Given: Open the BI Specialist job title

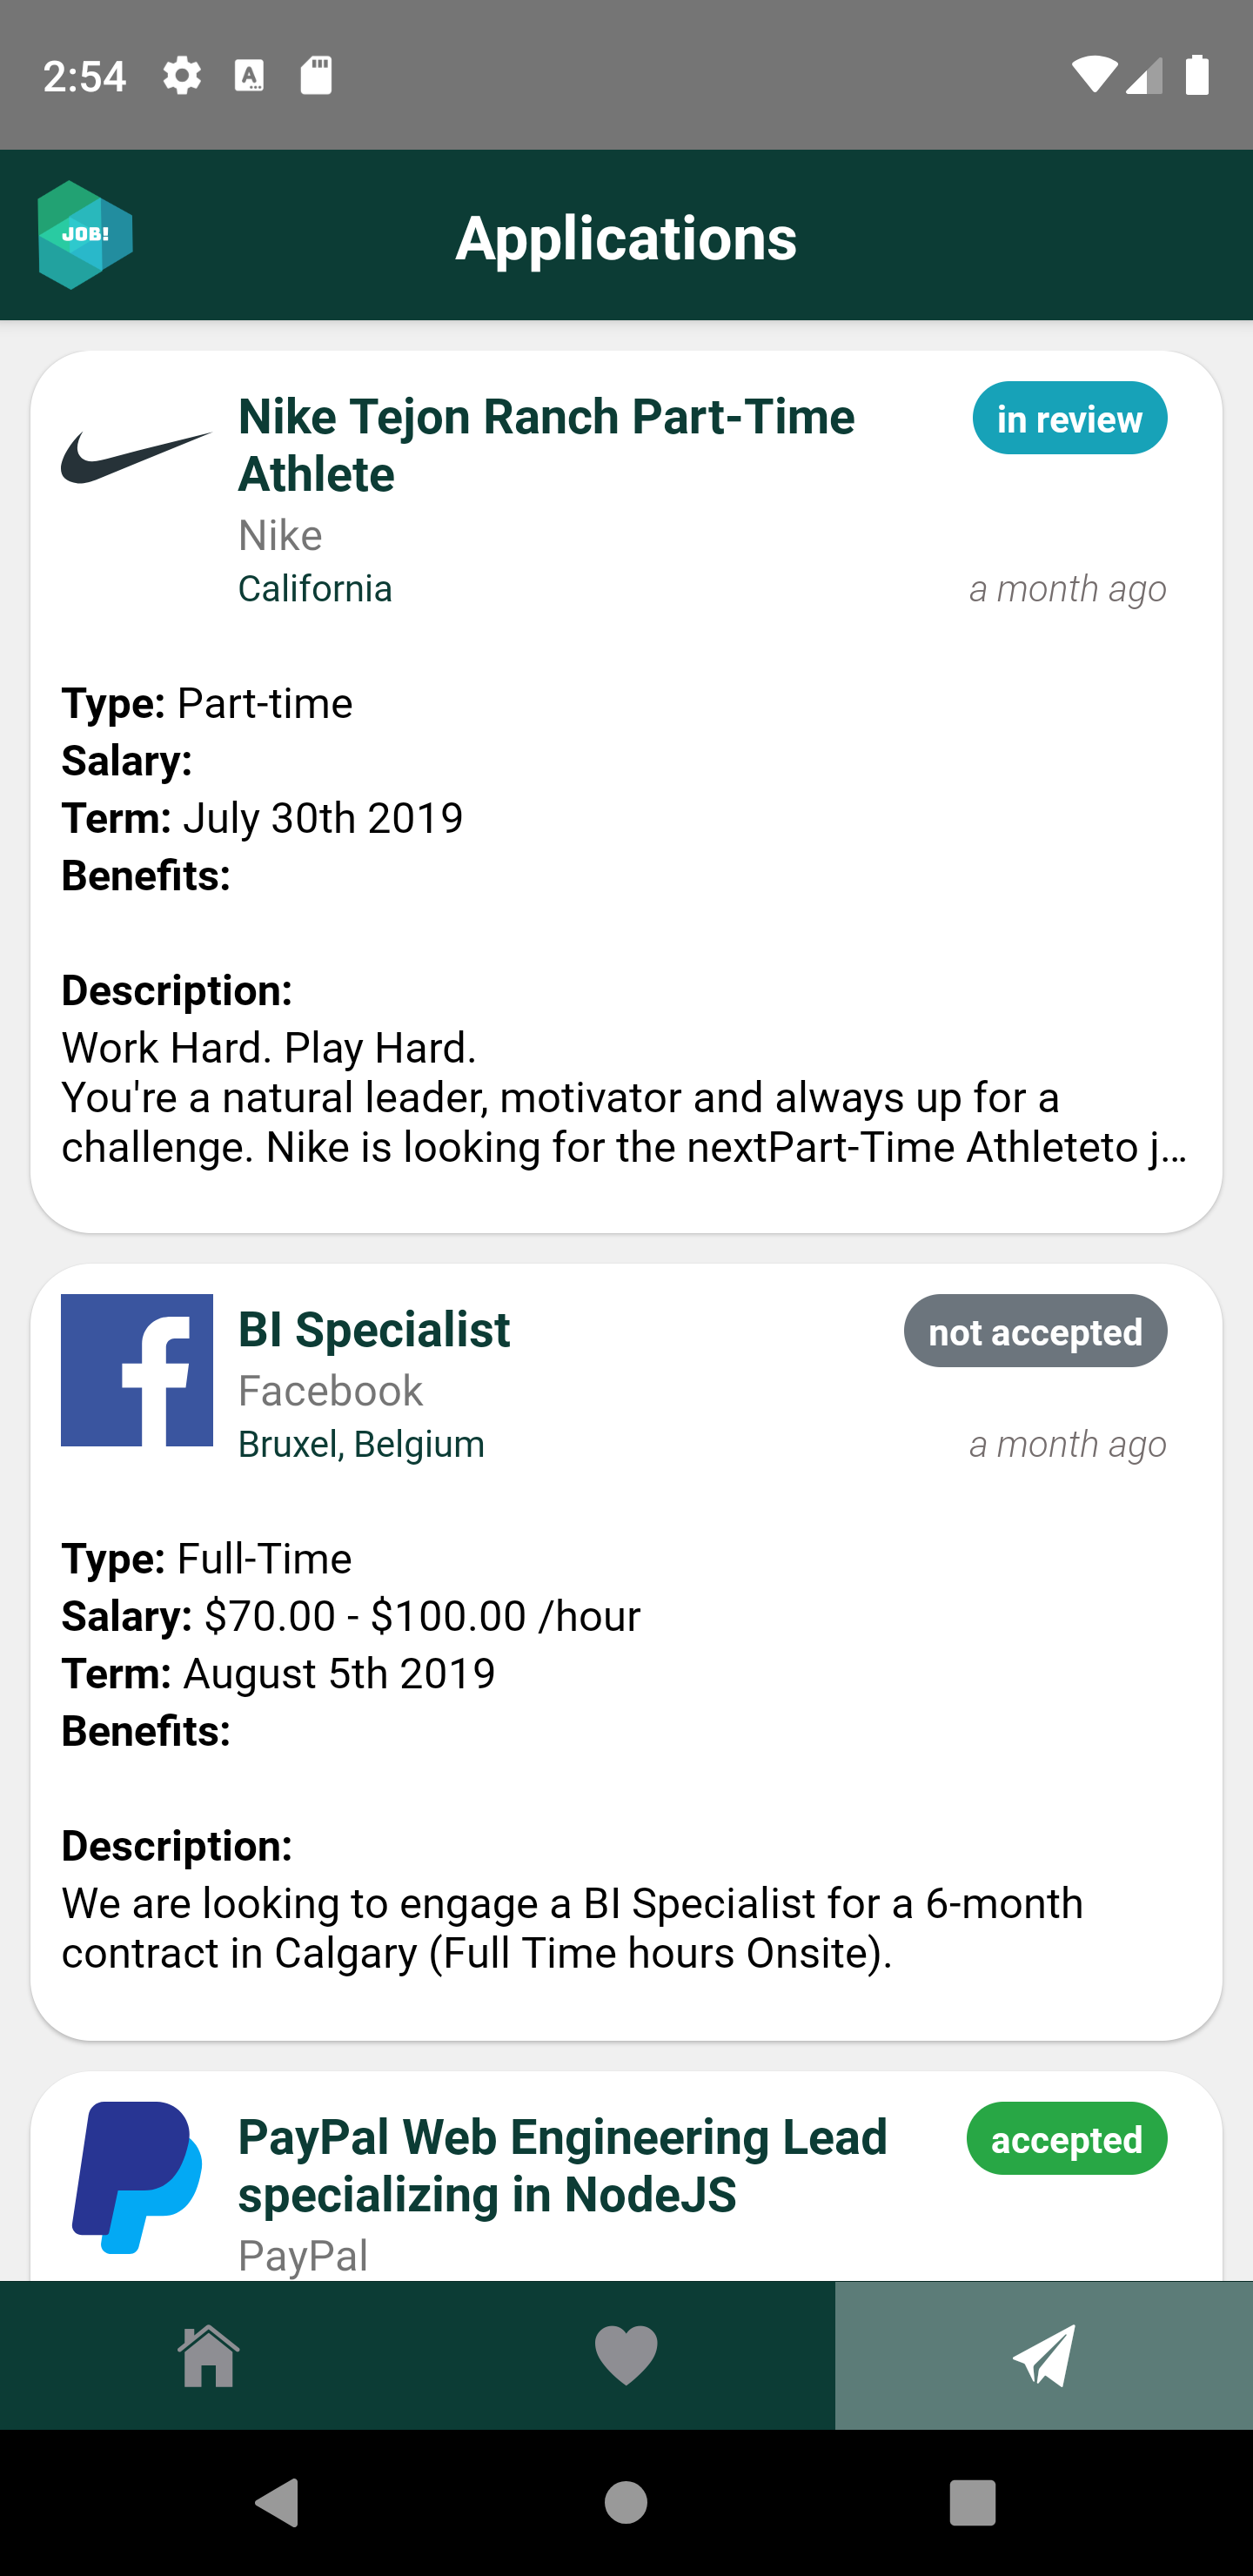Looking at the screenshot, I should [x=374, y=1330].
